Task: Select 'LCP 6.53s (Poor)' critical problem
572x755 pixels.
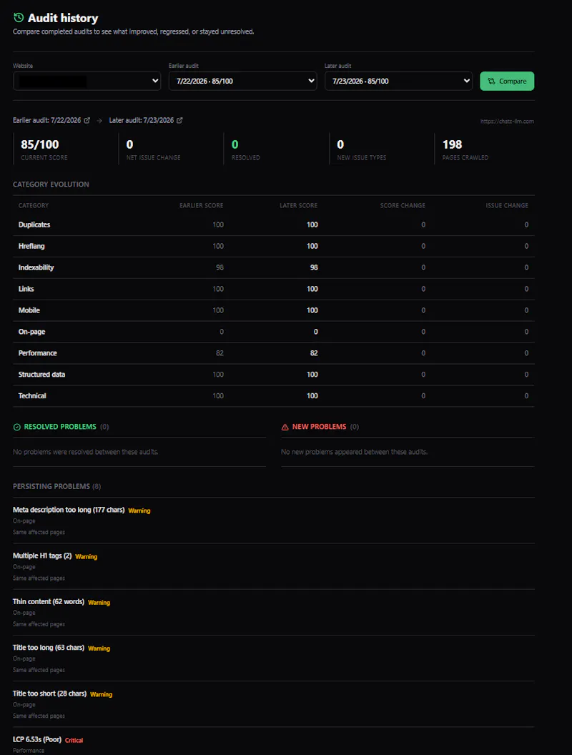Action: tap(37, 739)
